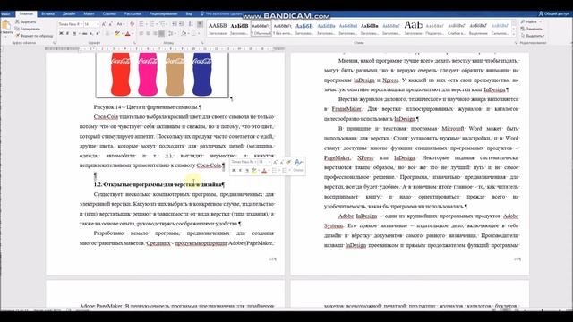Click the ribbon decrease font size icon
This screenshot has width=573, height=322.
pyautogui.click(x=110, y=24)
